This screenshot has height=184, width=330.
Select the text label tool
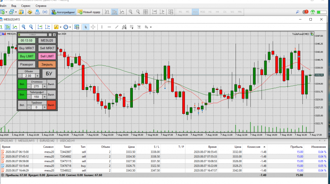click(x=140, y=27)
